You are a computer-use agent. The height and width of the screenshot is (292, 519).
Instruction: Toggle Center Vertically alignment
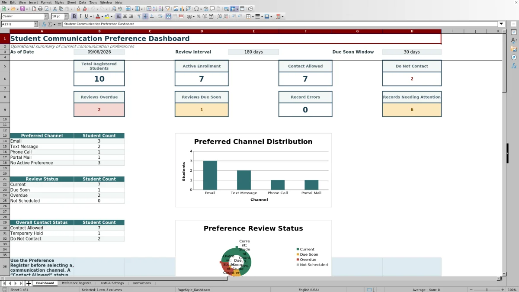(x=145, y=16)
